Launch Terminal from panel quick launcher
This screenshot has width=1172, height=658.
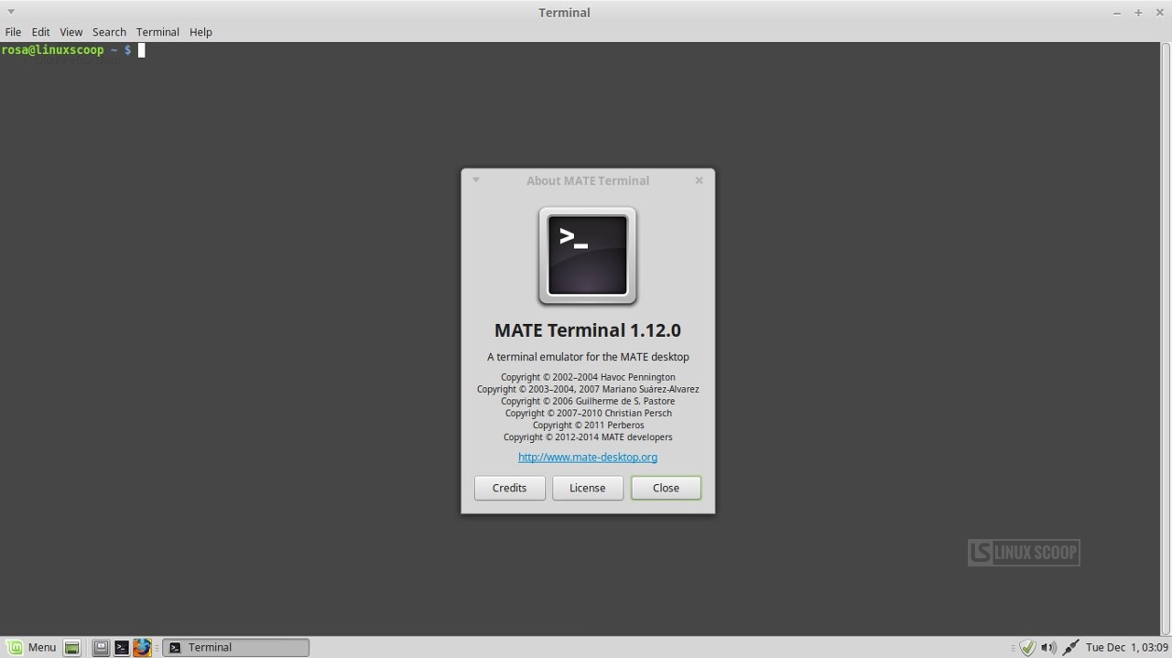click(x=121, y=647)
